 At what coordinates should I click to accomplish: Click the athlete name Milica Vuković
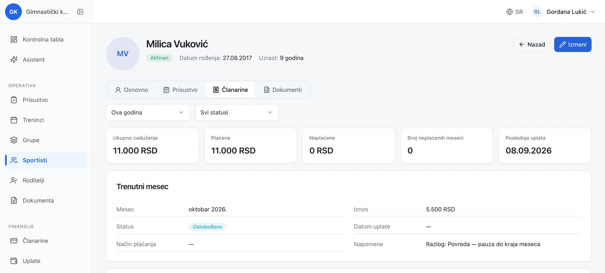point(177,44)
